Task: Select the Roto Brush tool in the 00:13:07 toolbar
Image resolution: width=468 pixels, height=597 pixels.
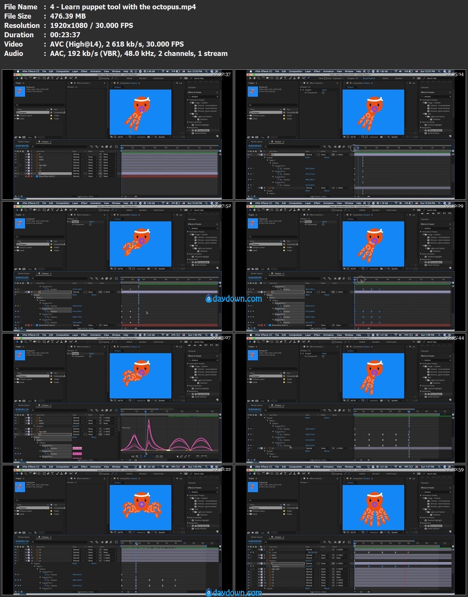Action: 71,342
